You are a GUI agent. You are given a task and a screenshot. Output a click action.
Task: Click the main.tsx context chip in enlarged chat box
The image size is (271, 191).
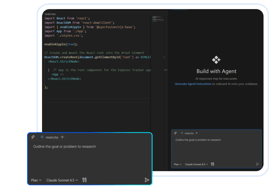(x=49, y=137)
